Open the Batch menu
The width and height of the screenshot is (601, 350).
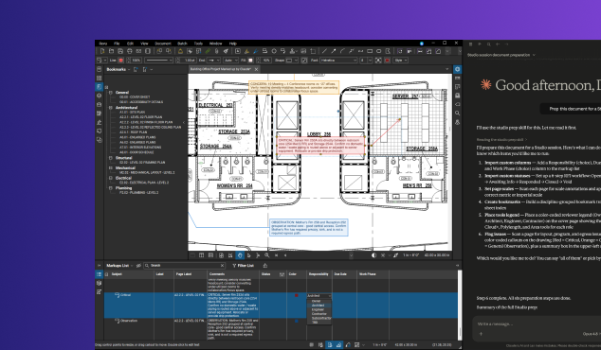coord(182,44)
